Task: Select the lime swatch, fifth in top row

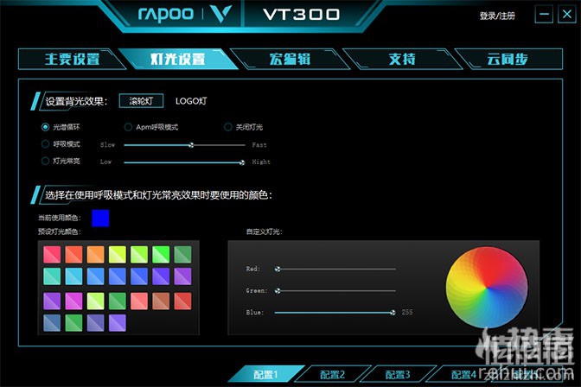Action: click(139, 255)
